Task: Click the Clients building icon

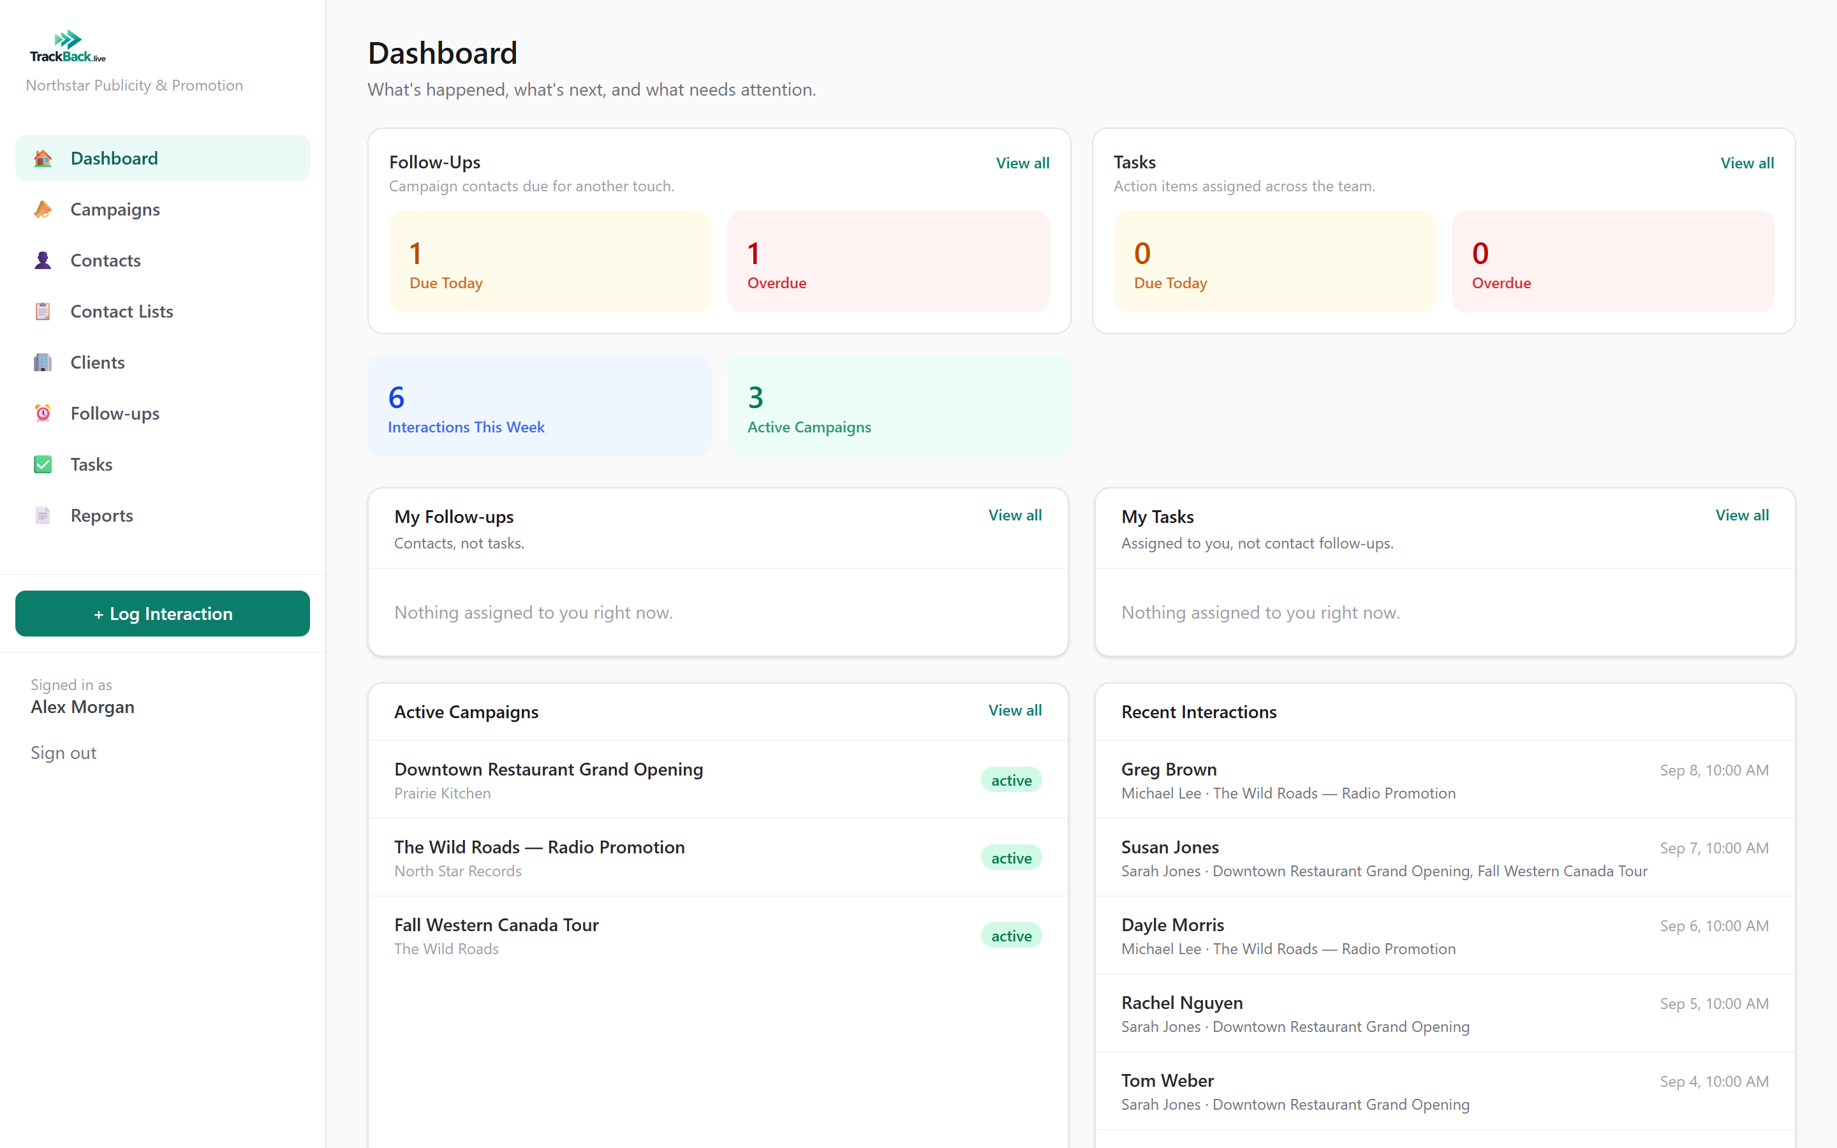Action: [x=43, y=362]
